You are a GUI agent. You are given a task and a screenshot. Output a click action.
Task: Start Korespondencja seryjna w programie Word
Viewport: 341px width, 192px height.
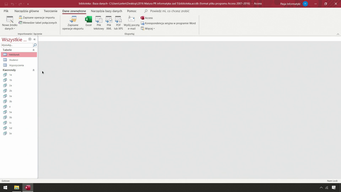pos(168,23)
